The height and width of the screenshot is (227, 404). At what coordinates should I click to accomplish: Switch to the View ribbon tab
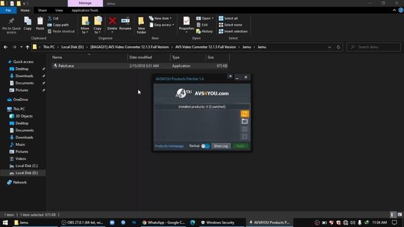tap(59, 10)
